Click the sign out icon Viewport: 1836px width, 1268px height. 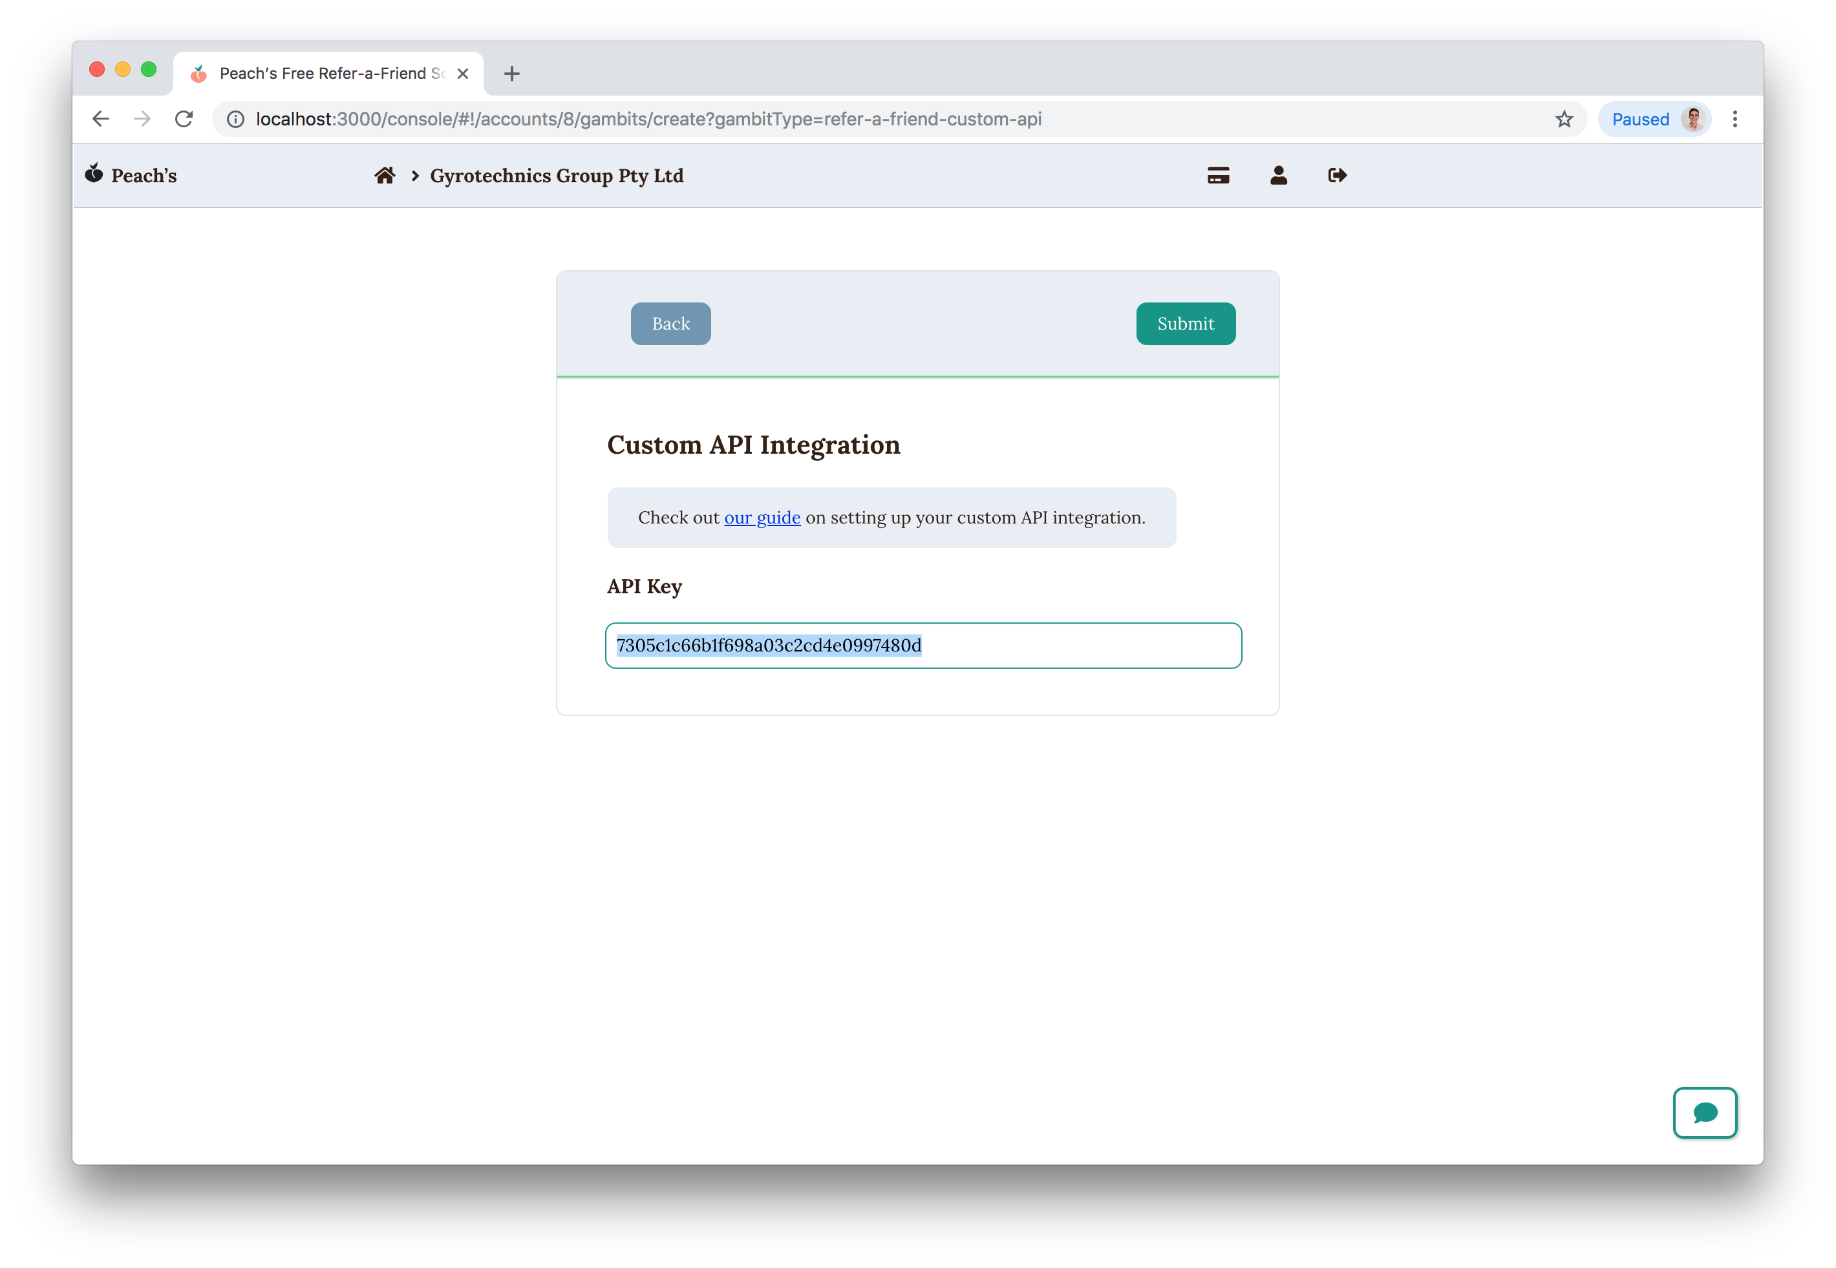tap(1337, 174)
